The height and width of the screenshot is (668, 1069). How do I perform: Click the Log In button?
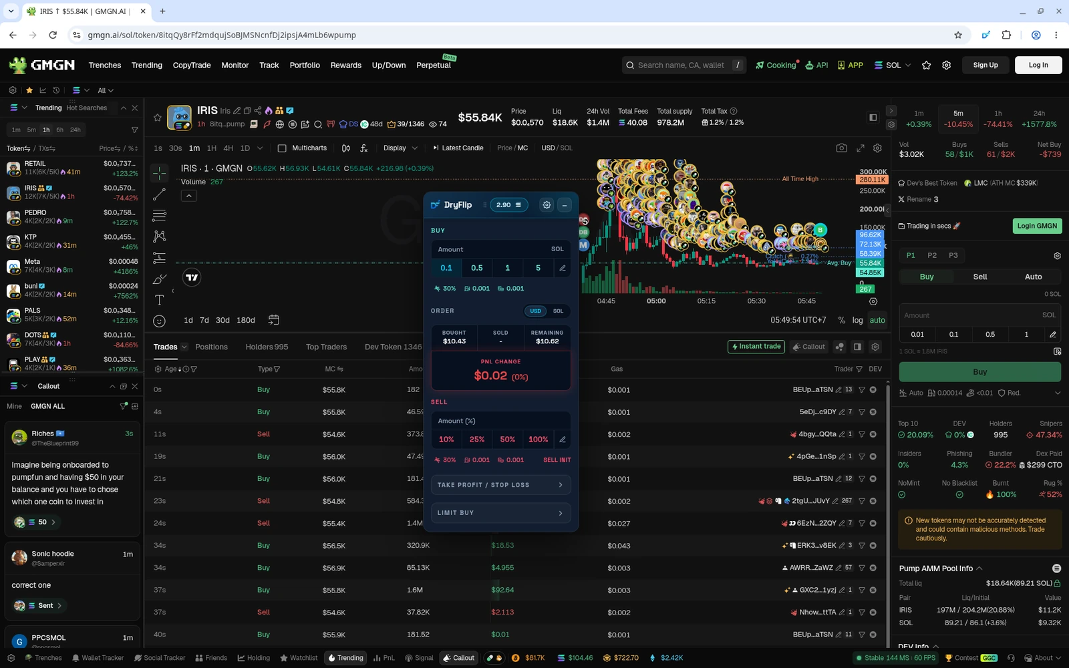pyautogui.click(x=1038, y=65)
